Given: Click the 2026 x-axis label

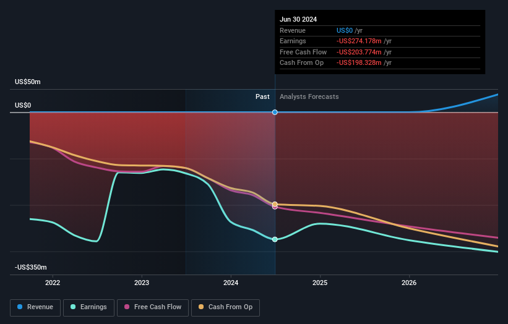Looking at the screenshot, I should coord(409,283).
